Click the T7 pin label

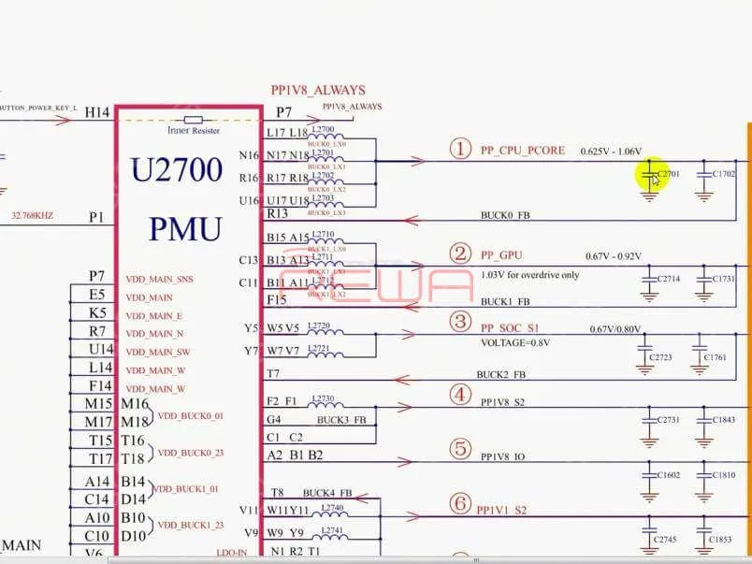pyautogui.click(x=273, y=373)
